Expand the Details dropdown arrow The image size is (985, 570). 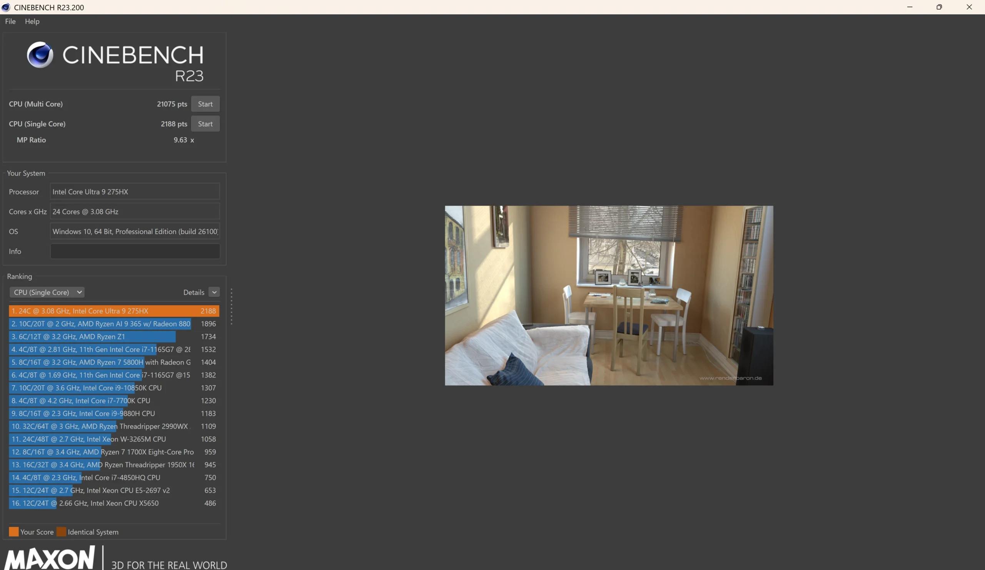tap(214, 292)
